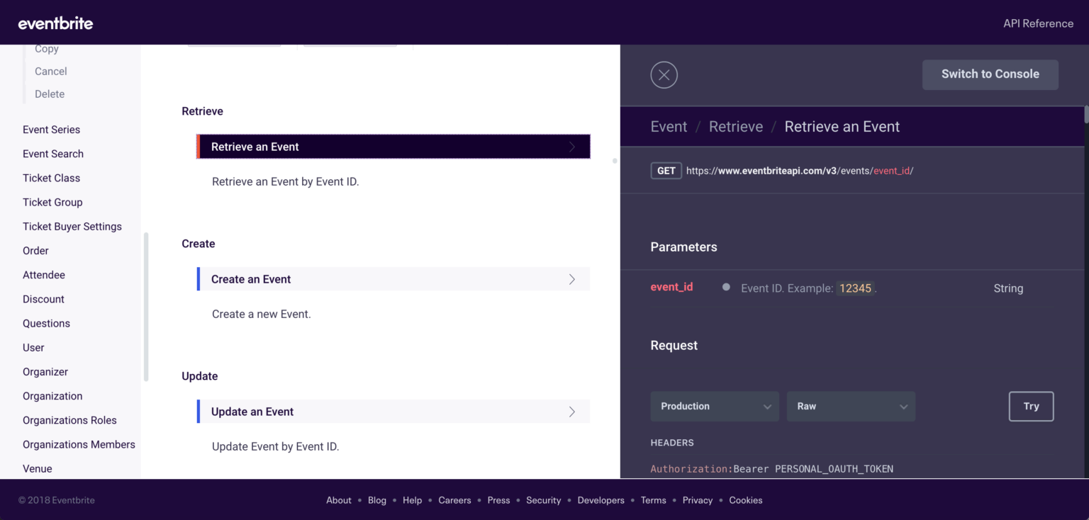Click "Event" in the breadcrumb trail
The width and height of the screenshot is (1089, 520).
click(x=668, y=126)
